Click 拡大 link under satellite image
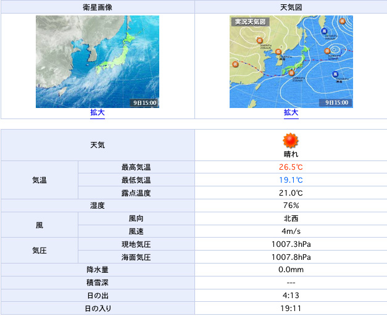The height and width of the screenshot is (316, 387). click(98, 112)
